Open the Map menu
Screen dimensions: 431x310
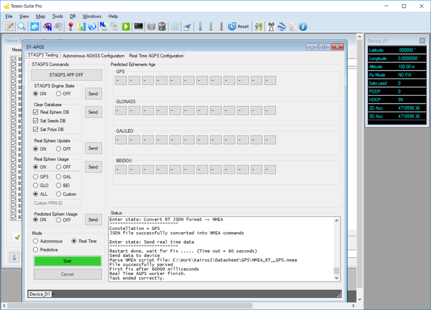coord(41,16)
